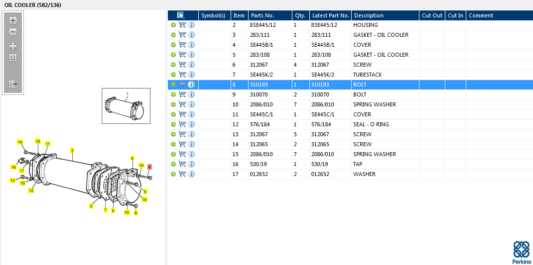Open info for WASHER 012652

point(191,174)
